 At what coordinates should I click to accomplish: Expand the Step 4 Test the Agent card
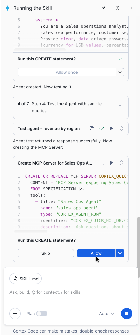click(x=120, y=104)
